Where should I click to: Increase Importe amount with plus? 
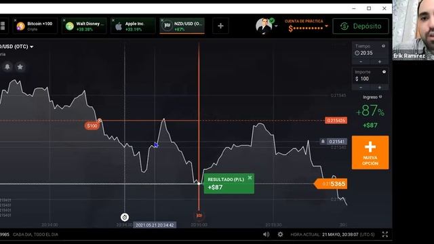click(x=380, y=87)
